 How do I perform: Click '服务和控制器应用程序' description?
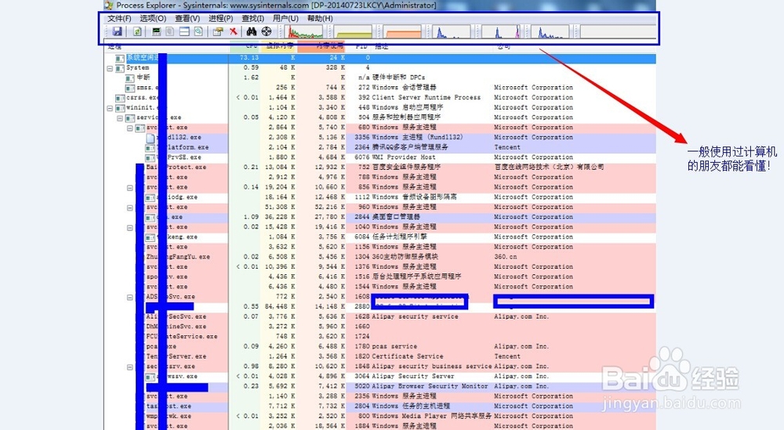point(406,117)
